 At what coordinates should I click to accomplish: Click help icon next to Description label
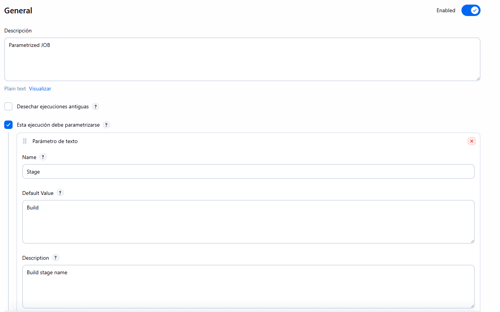(56, 258)
